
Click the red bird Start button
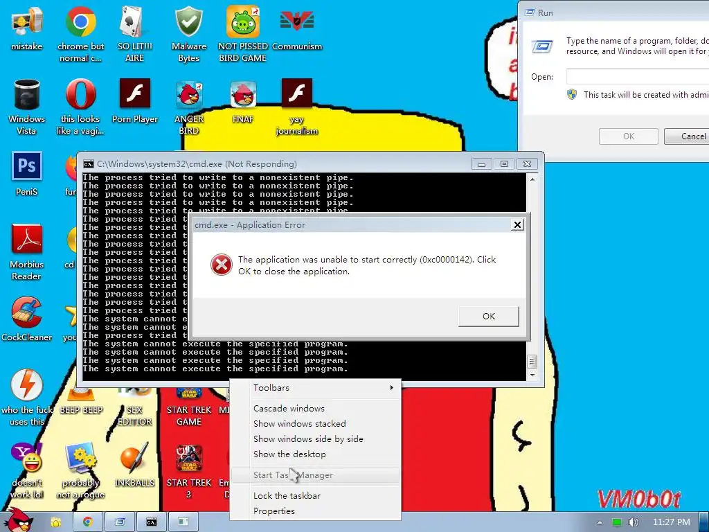18,520
